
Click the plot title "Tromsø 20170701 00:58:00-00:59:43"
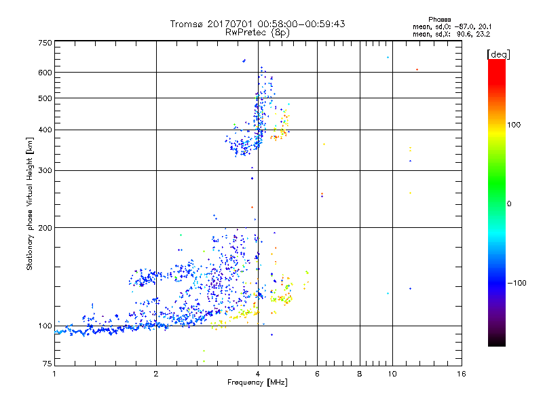[257, 24]
